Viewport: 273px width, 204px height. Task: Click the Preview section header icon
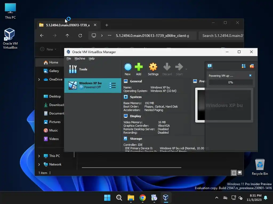coord(195,81)
